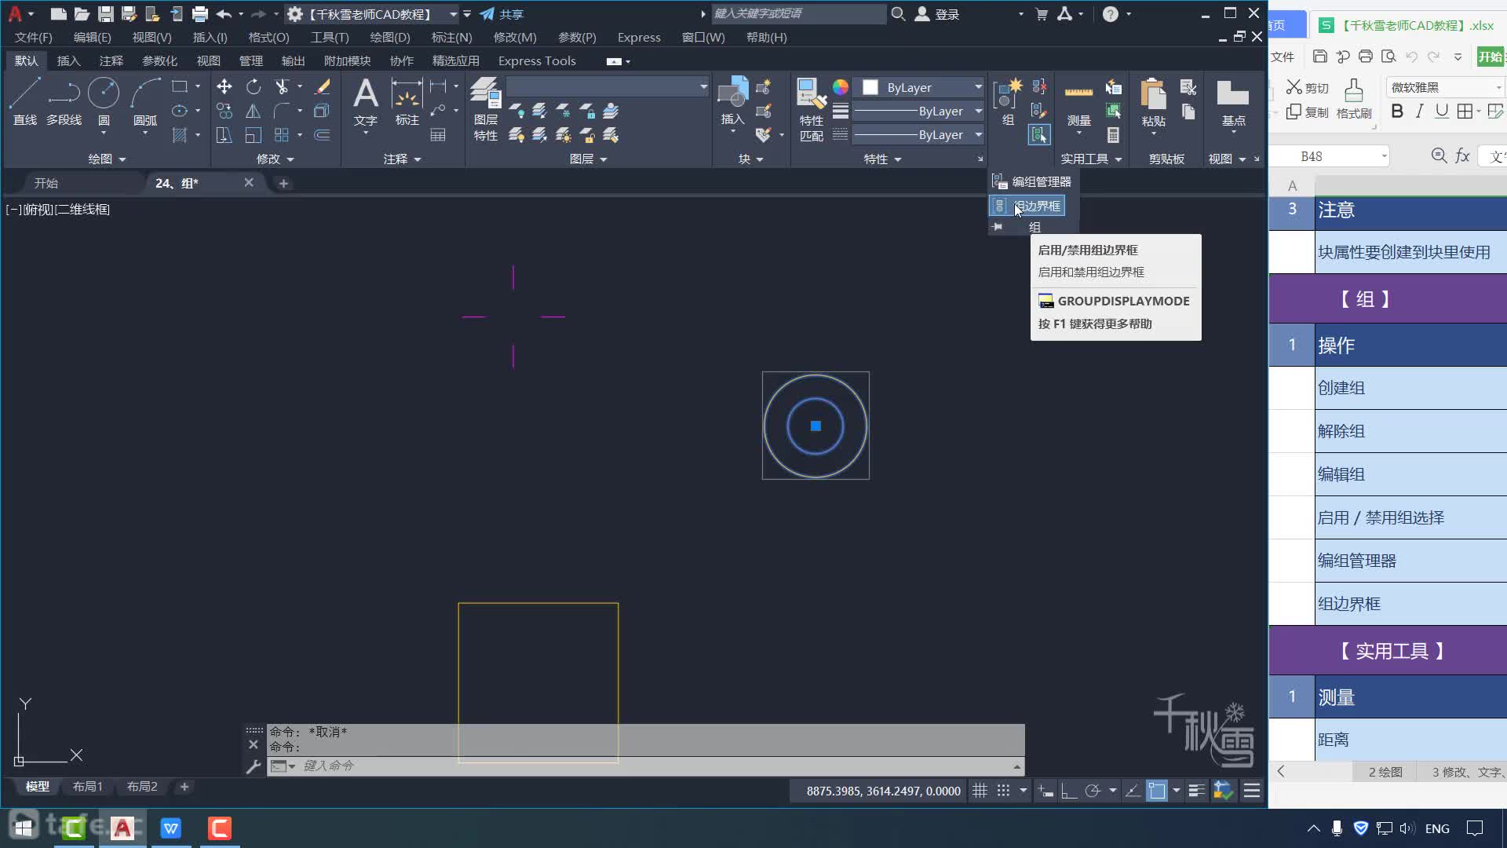Expand the Block (块) panel
The height and width of the screenshot is (848, 1507).
click(x=751, y=159)
